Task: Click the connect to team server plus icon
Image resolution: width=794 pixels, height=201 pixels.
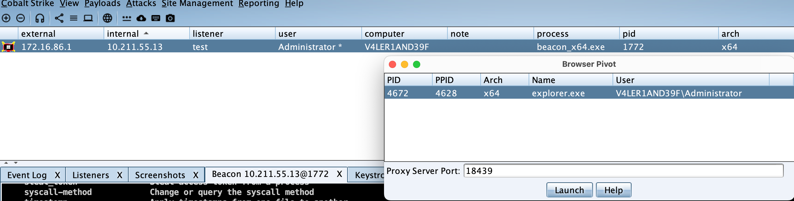Action: point(6,18)
